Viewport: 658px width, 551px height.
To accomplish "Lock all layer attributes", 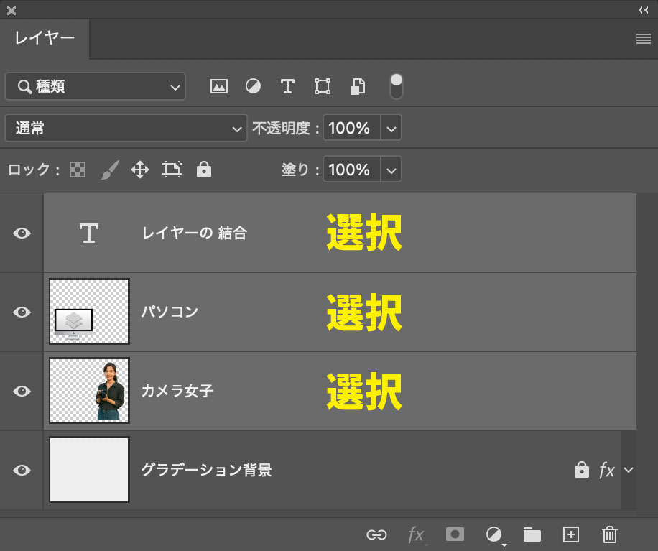I will [204, 170].
